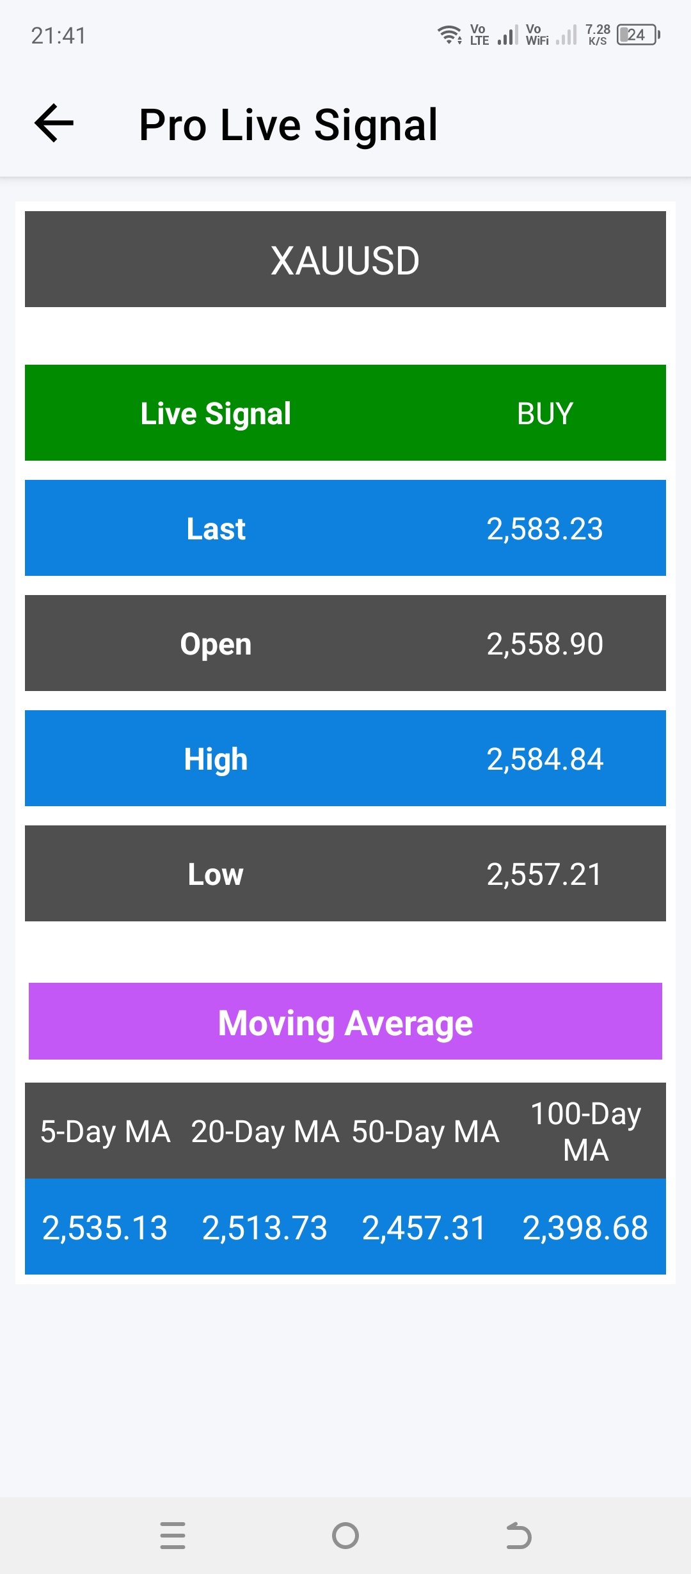Image resolution: width=691 pixels, height=1574 pixels.
Task: Tap the 100-Day MA value 2,398.68
Action: (585, 1227)
